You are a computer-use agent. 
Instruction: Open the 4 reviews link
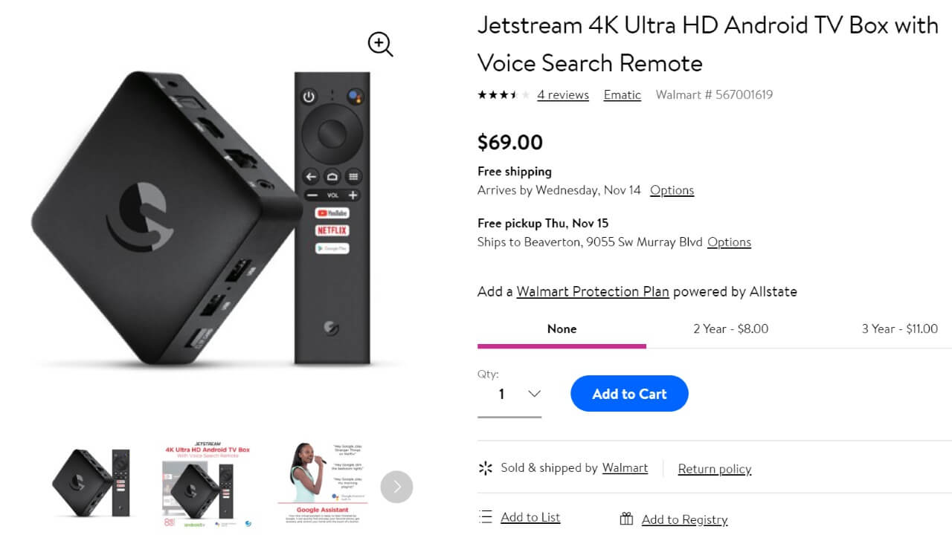point(563,95)
